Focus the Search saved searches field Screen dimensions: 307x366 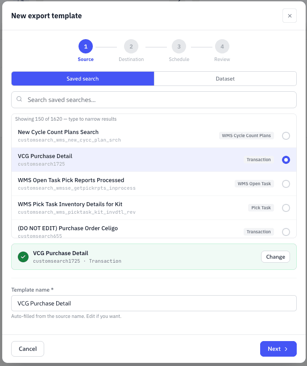[154, 100]
